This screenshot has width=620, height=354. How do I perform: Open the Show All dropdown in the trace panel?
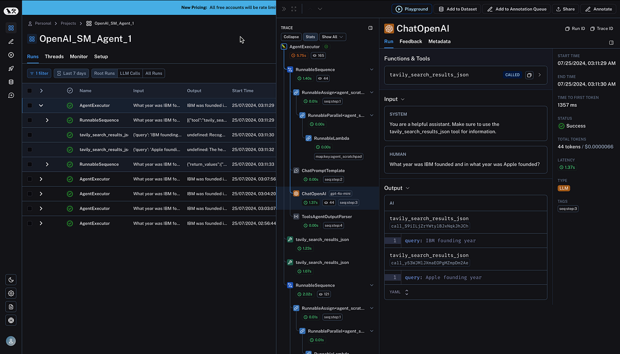(332, 37)
